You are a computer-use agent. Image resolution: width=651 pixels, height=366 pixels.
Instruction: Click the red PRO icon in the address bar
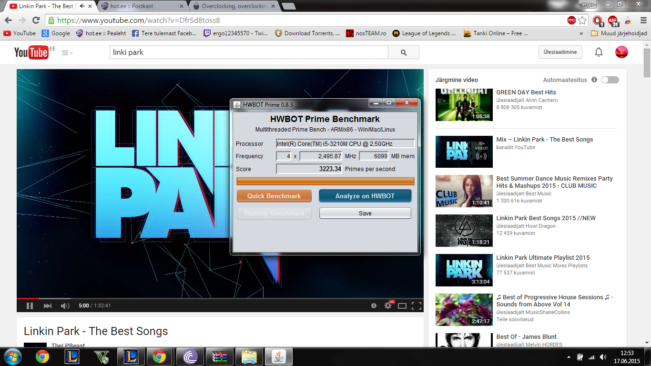(571, 20)
